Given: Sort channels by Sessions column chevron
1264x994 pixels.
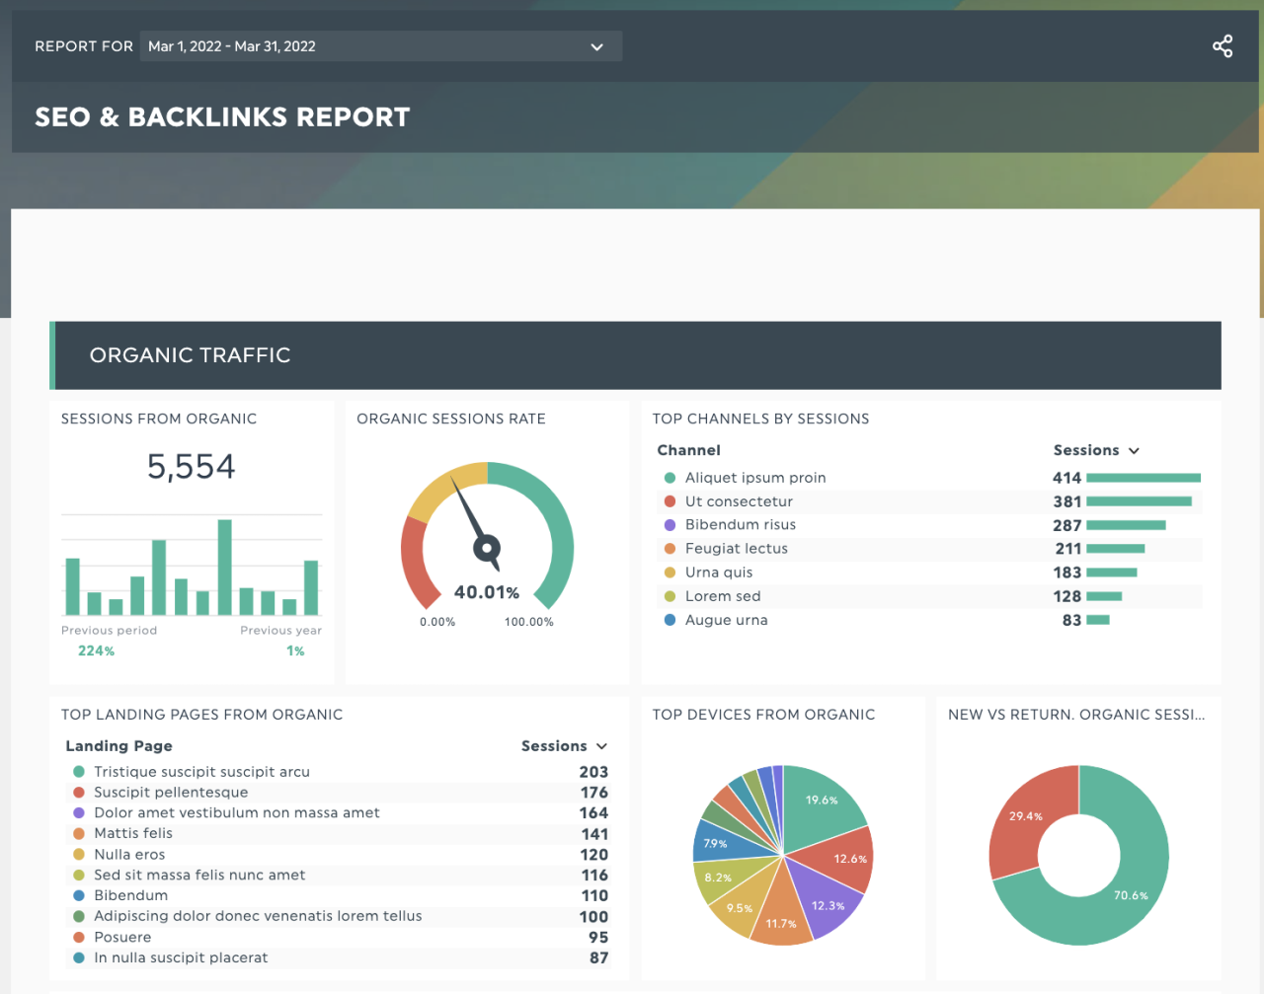Looking at the screenshot, I should click(x=1134, y=451).
